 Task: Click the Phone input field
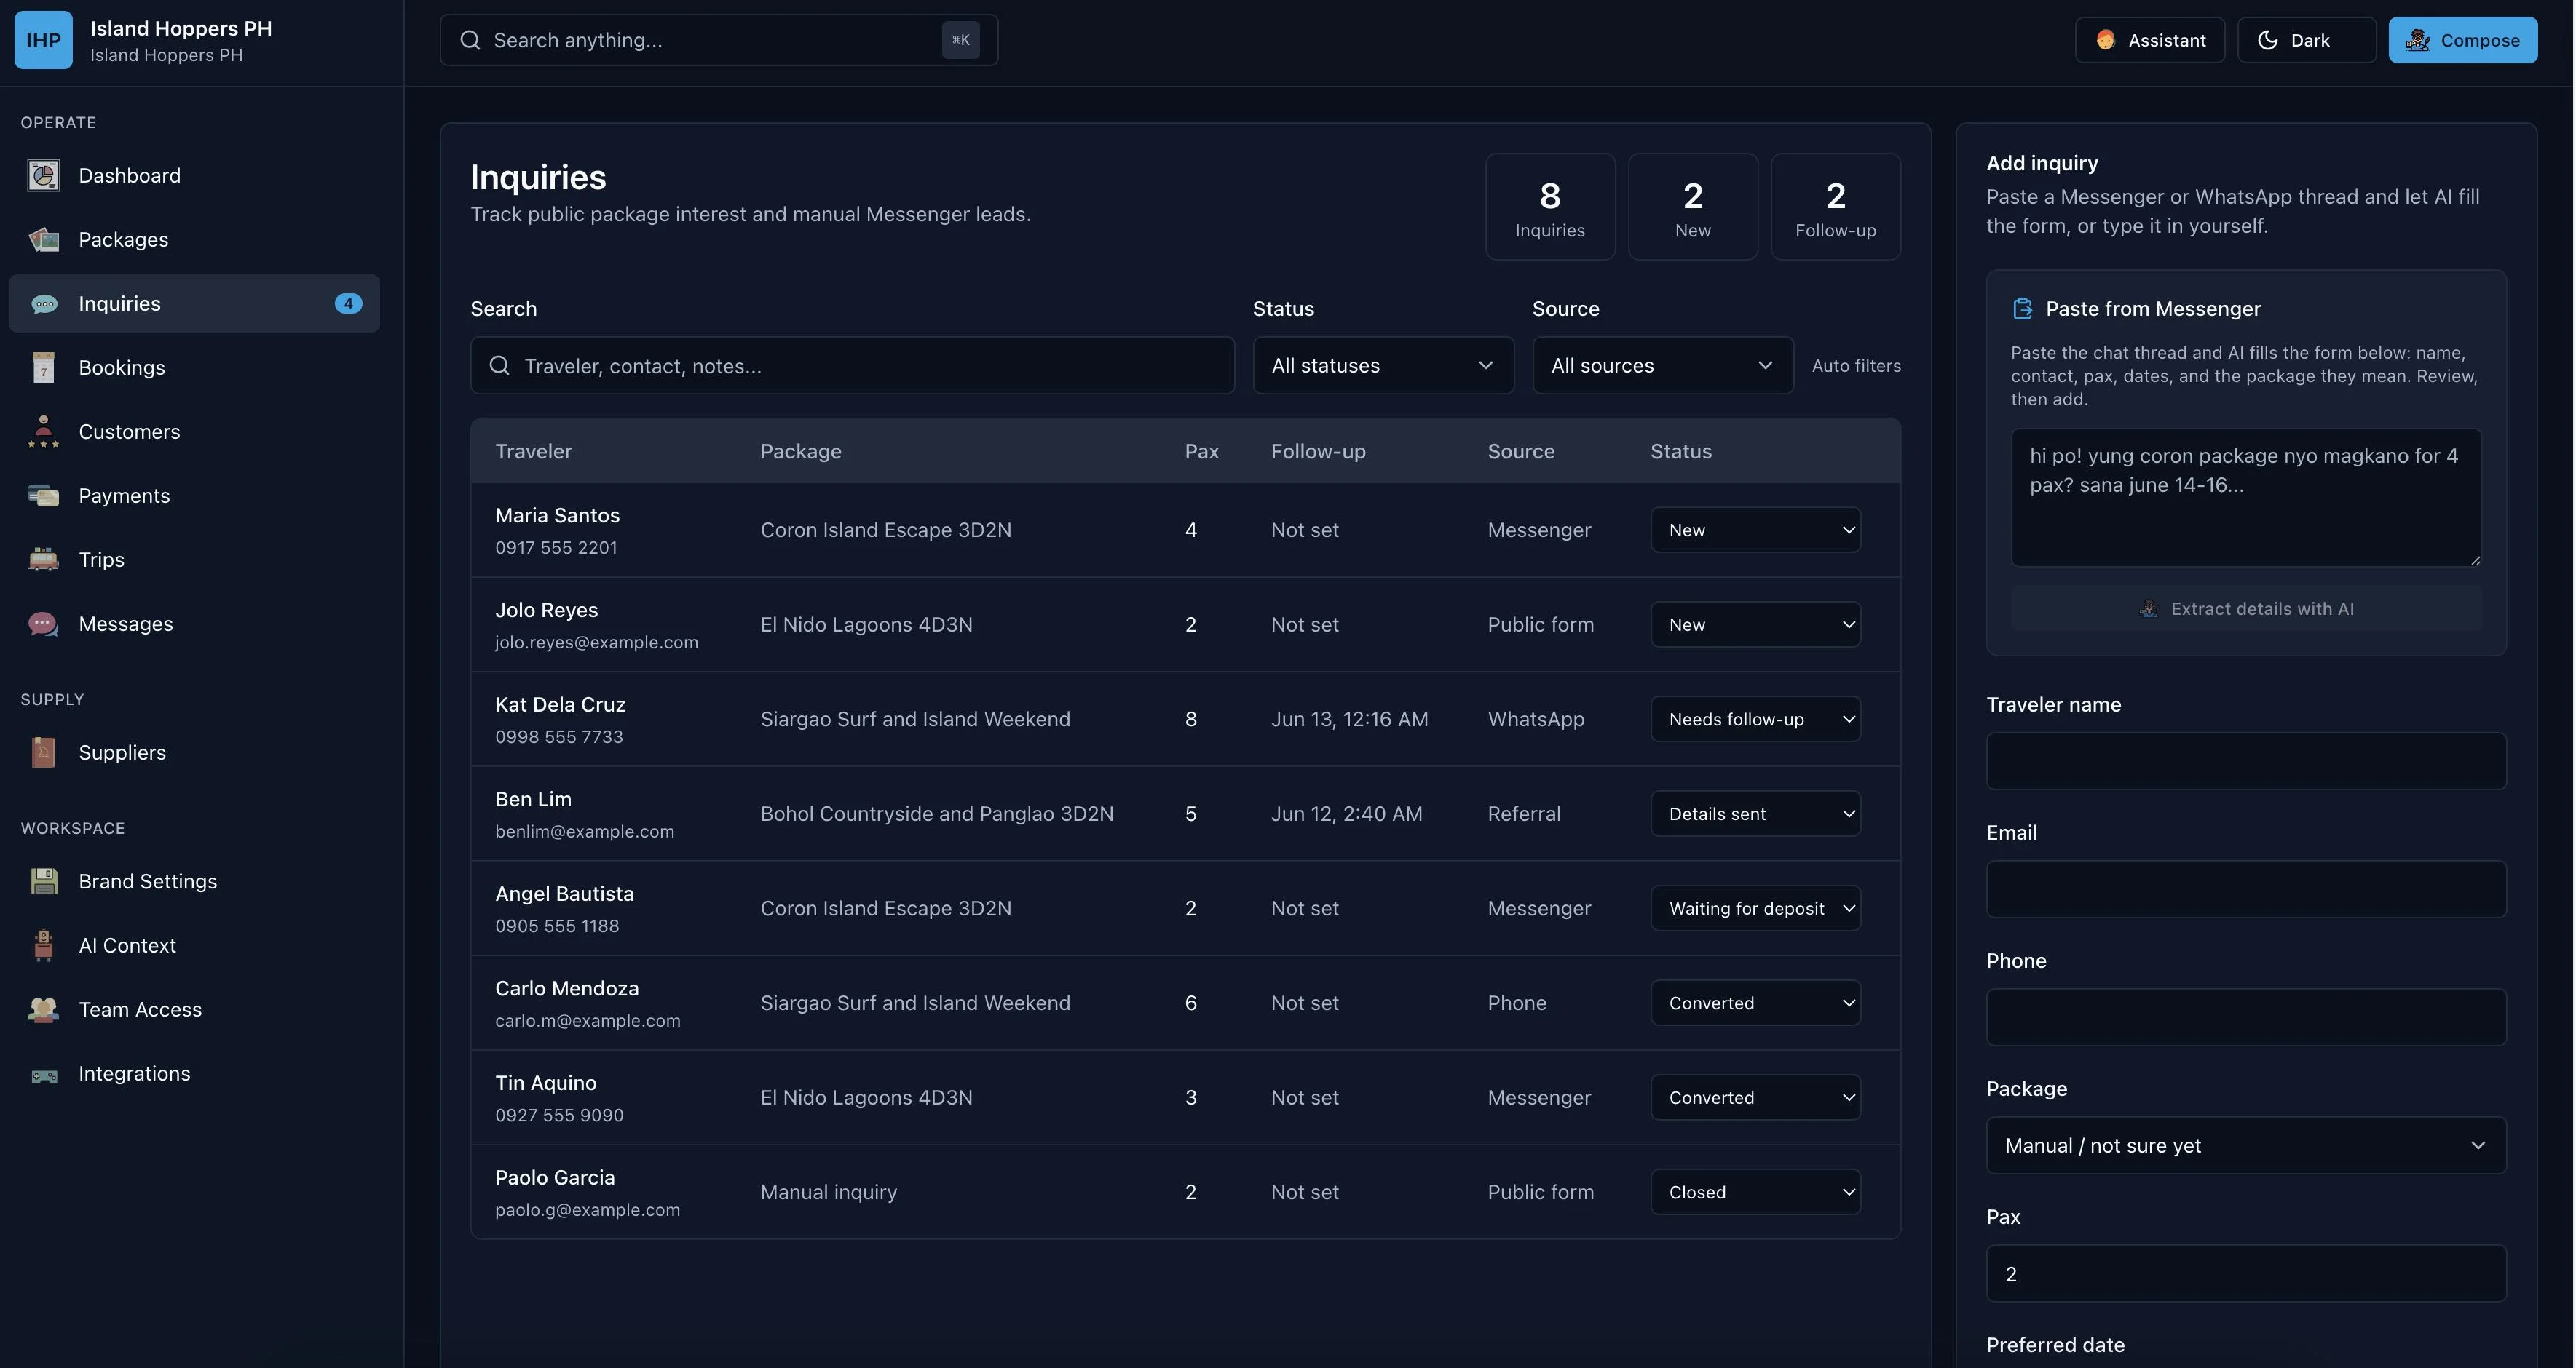point(2245,1017)
